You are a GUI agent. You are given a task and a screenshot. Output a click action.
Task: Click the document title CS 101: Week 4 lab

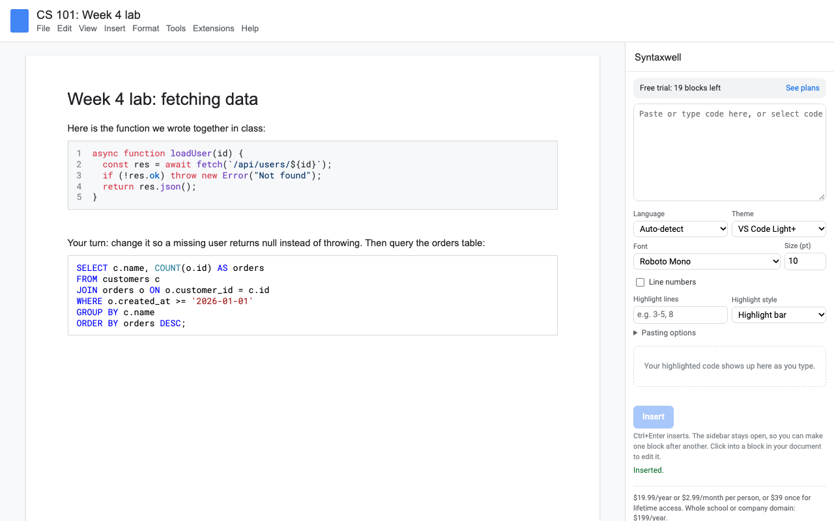tap(89, 15)
